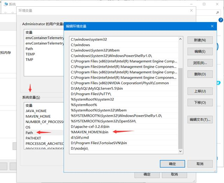Select NUMBER_OF_PROCESSORS system variable

[44, 122]
